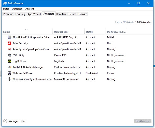The width and height of the screenshot is (155, 128).
Task: Click the Realtek HD Audio-Manager speaker icon
Action: [9, 67]
